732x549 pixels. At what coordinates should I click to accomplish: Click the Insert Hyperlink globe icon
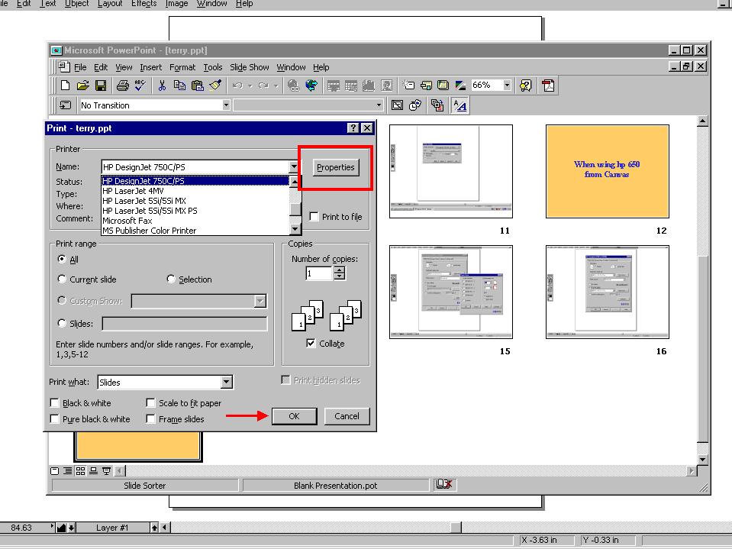point(293,86)
